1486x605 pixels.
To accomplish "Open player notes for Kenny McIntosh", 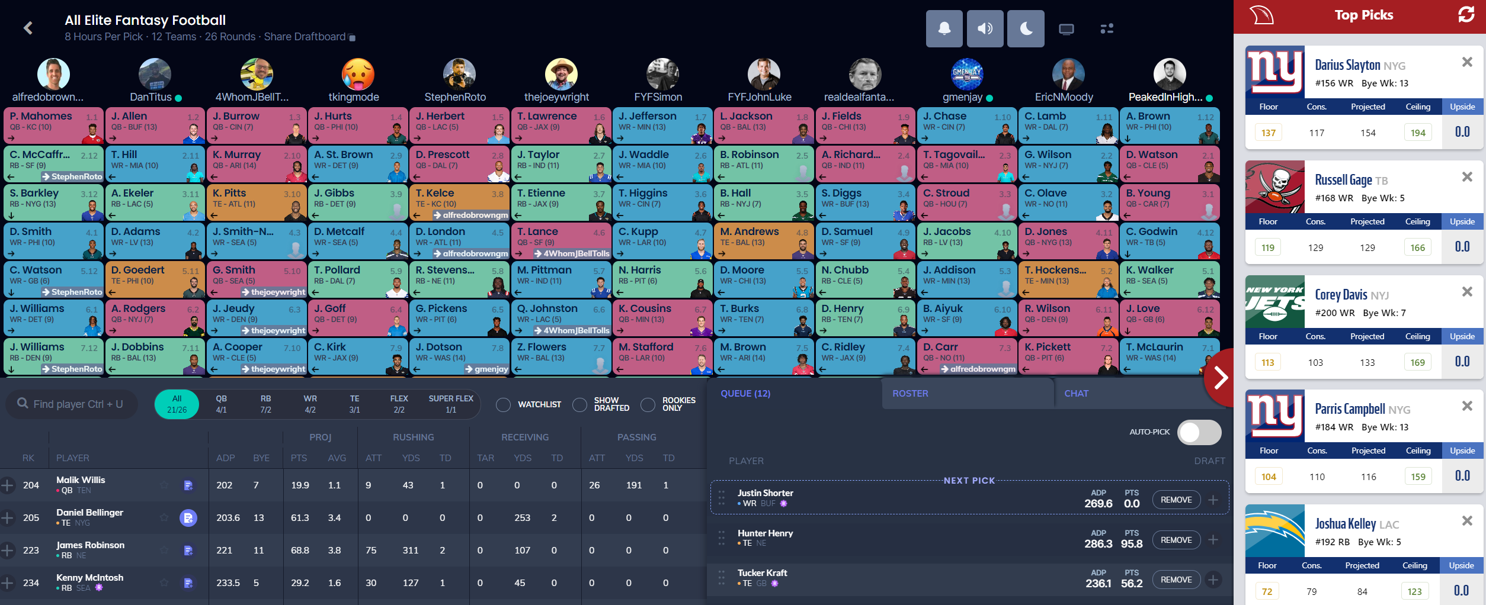I will [x=188, y=583].
